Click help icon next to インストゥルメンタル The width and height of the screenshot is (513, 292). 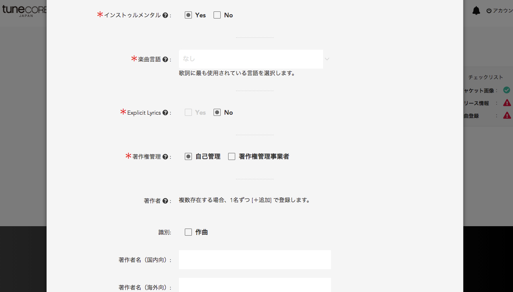[x=165, y=15]
